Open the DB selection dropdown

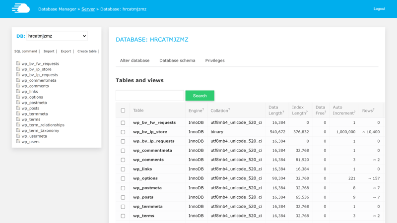click(57, 36)
